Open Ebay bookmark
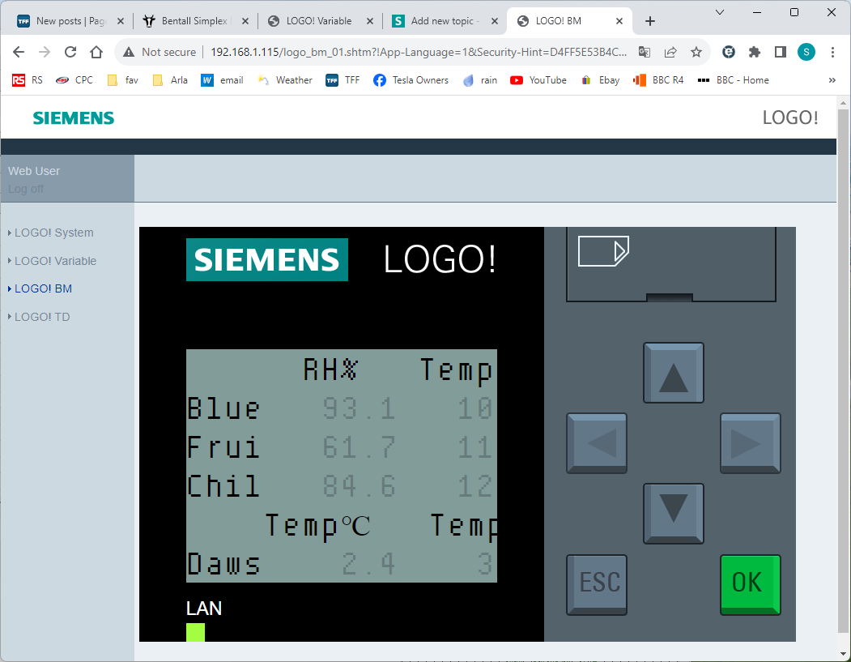Viewport: 851px width, 662px height. click(x=600, y=80)
